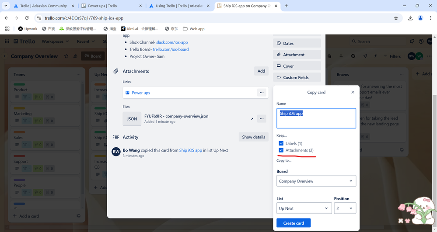Open the Chrome profile icon
The image size is (437, 232).
[420, 18]
